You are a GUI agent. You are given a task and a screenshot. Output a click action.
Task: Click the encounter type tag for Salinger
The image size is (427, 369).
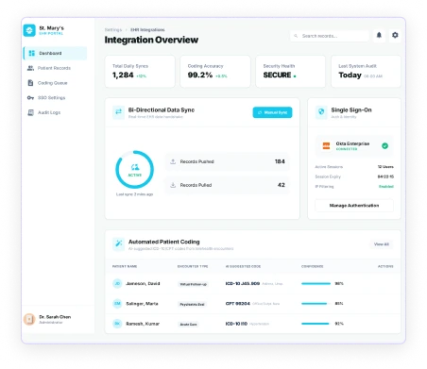(x=192, y=304)
